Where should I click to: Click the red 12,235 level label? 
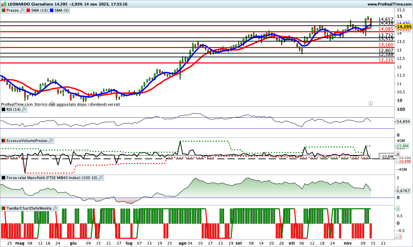click(x=386, y=60)
